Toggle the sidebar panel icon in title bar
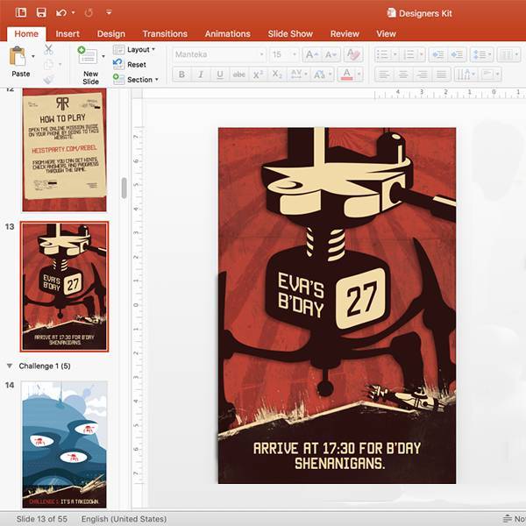The height and width of the screenshot is (526, 526). tap(21, 13)
